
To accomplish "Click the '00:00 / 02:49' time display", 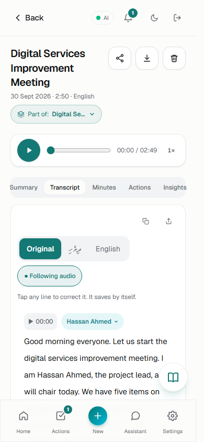I will tap(137, 150).
